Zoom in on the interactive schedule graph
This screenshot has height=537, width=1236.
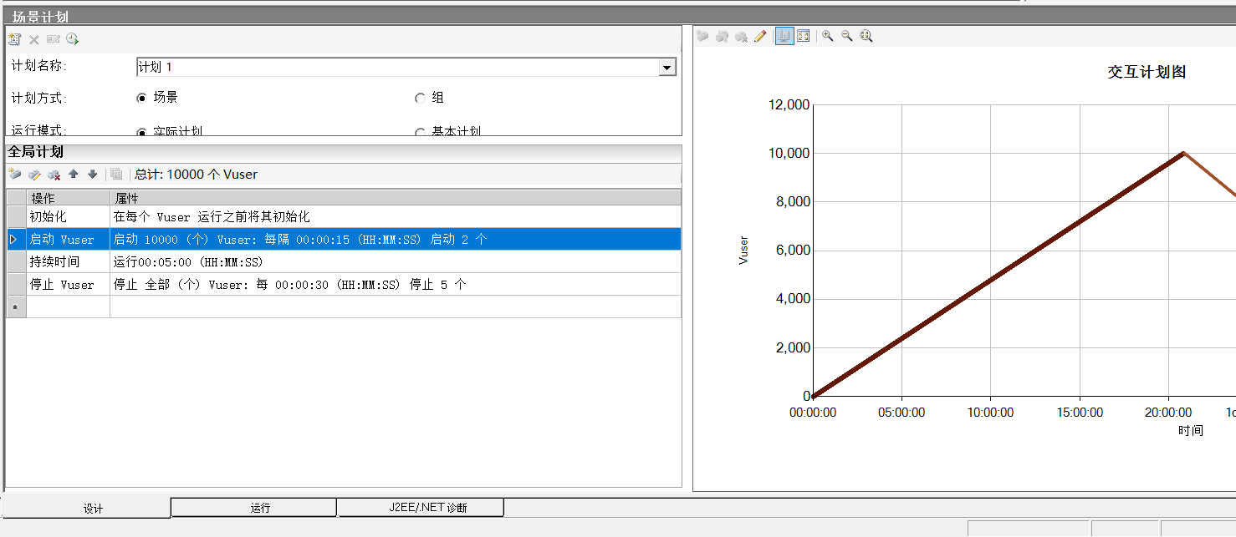[x=828, y=35]
